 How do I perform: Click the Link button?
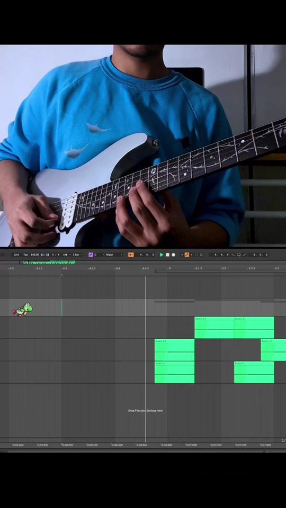pos(16,255)
